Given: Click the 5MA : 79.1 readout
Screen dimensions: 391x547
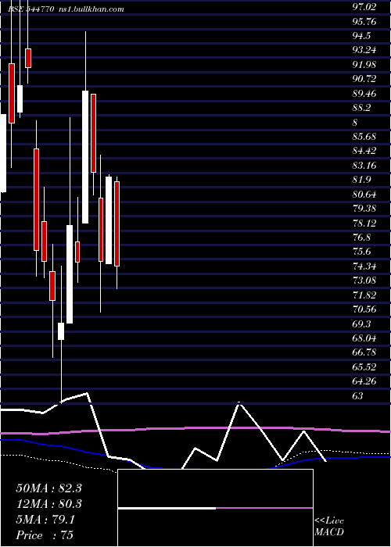Looking at the screenshot, I should tap(45, 520).
